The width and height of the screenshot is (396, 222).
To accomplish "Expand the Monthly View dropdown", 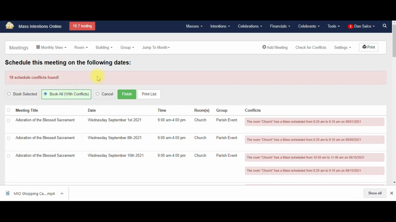I will [51, 47].
